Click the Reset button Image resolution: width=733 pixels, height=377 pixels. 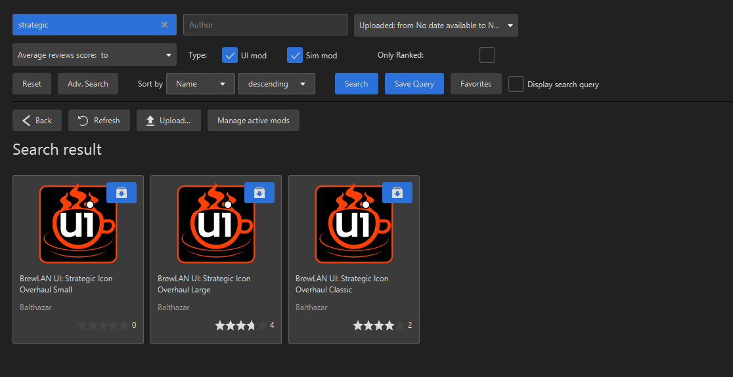32,84
